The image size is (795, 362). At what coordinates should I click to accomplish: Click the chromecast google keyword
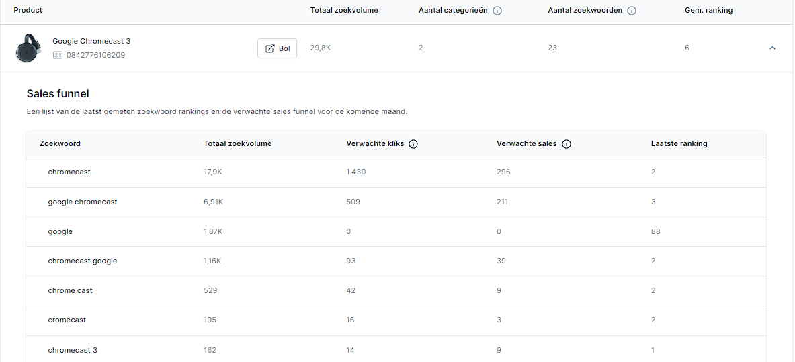82,261
